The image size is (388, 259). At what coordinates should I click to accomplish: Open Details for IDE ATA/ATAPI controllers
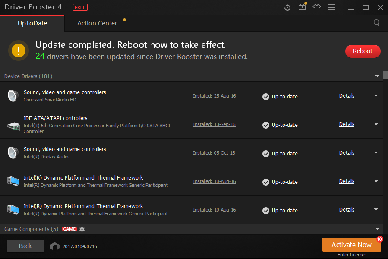pyautogui.click(x=347, y=124)
